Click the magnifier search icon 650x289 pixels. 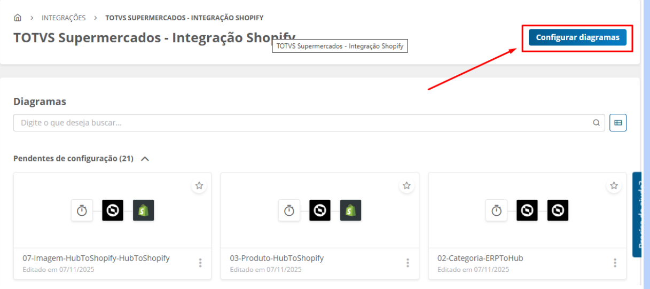596,123
